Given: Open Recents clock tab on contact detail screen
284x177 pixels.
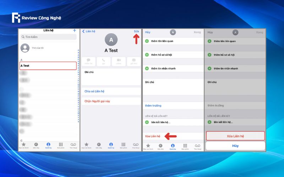Looking at the screenshot, I should 99,145.
